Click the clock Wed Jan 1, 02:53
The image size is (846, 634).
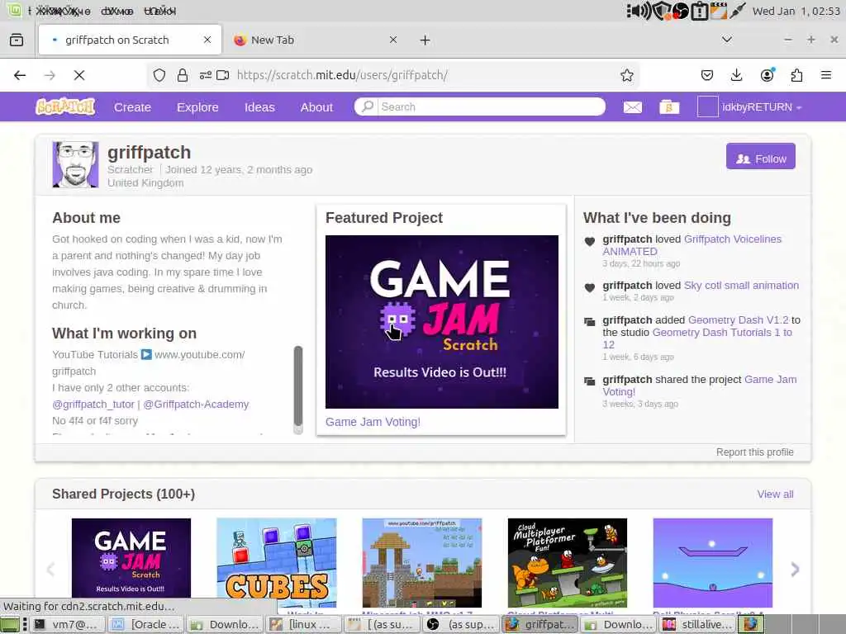[x=796, y=11]
